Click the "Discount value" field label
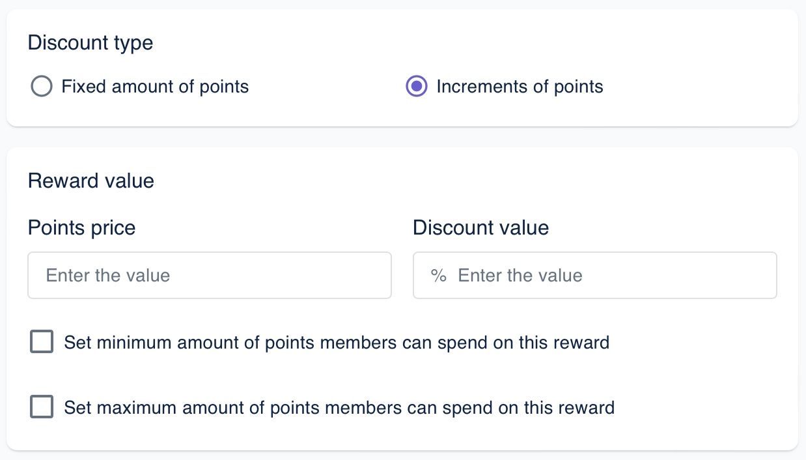 (x=480, y=227)
